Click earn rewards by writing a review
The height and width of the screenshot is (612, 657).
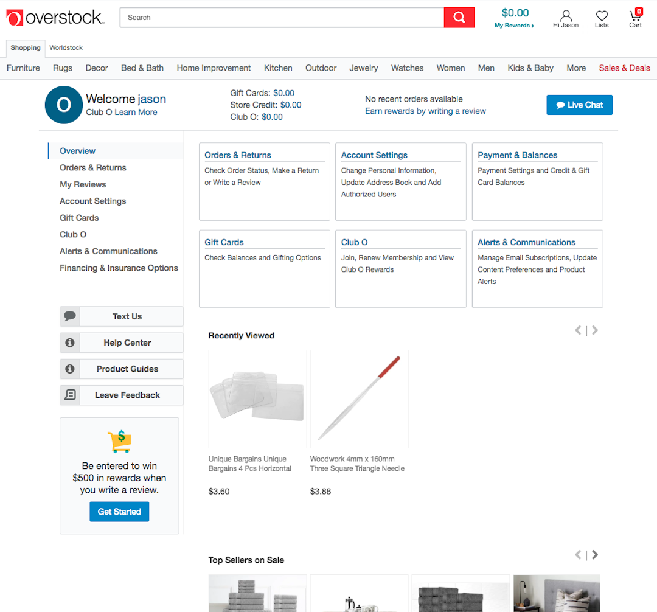click(x=425, y=111)
